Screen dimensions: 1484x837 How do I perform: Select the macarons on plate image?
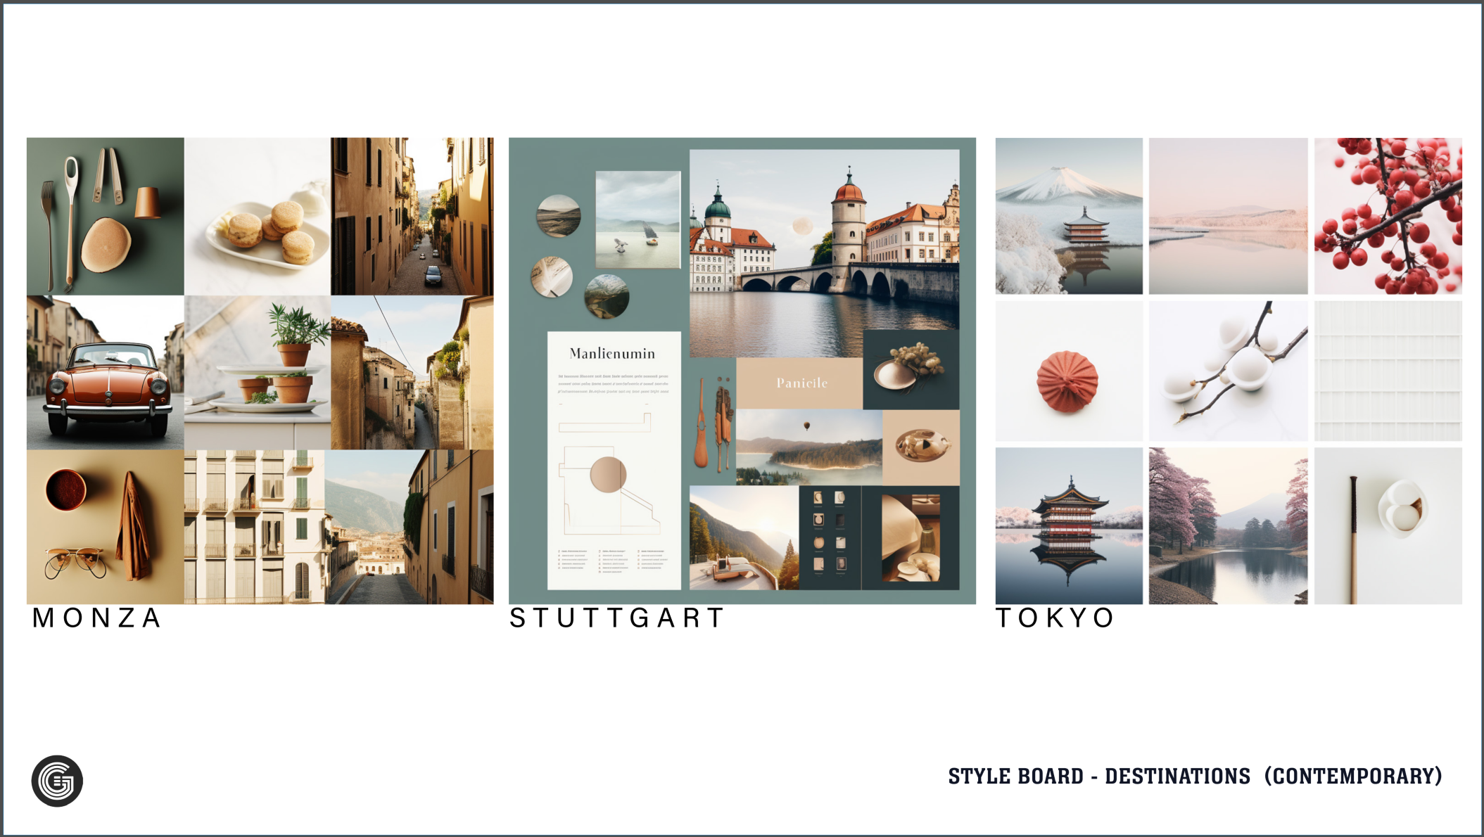[258, 216]
